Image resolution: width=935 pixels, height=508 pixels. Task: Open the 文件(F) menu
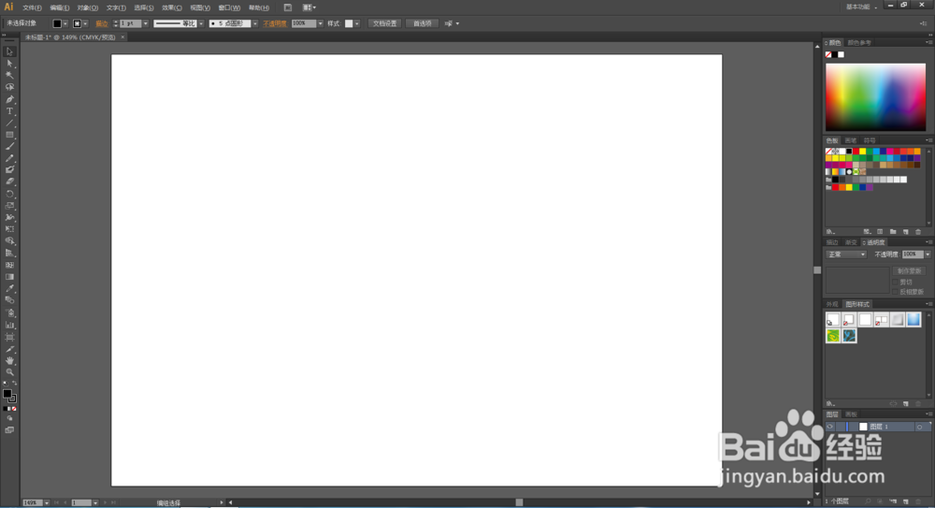(x=32, y=7)
